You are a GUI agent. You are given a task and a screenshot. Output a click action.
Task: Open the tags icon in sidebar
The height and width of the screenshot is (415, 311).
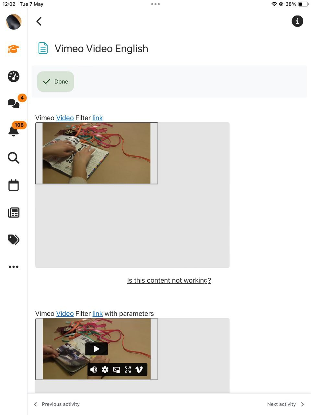coord(14,240)
